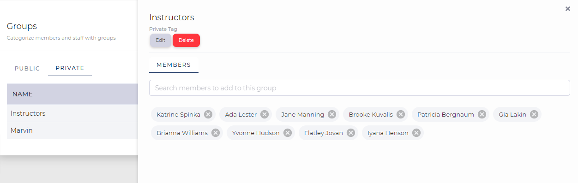Remove Gia Lakin chip
Screen dimensions: 578x183
pos(534,114)
